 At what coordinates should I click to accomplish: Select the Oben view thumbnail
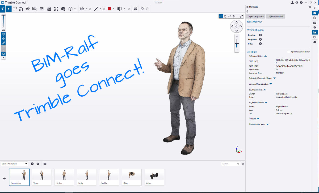pos(132,177)
